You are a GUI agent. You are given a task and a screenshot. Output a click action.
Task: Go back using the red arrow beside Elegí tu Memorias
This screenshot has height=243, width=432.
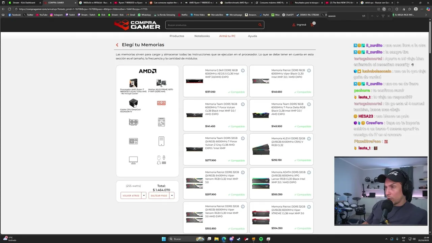point(117,45)
